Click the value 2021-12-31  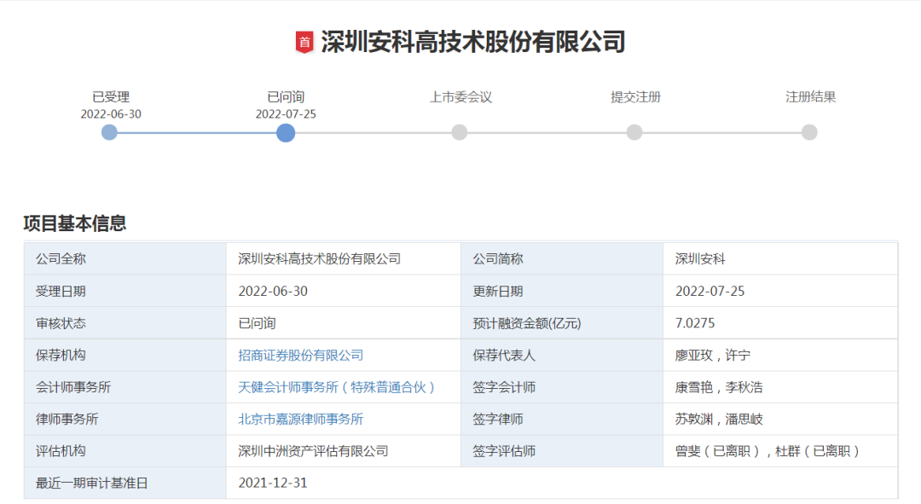point(273,483)
